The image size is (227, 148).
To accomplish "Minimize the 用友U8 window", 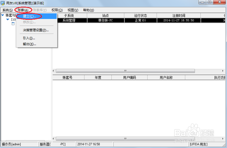I will (202, 2).
